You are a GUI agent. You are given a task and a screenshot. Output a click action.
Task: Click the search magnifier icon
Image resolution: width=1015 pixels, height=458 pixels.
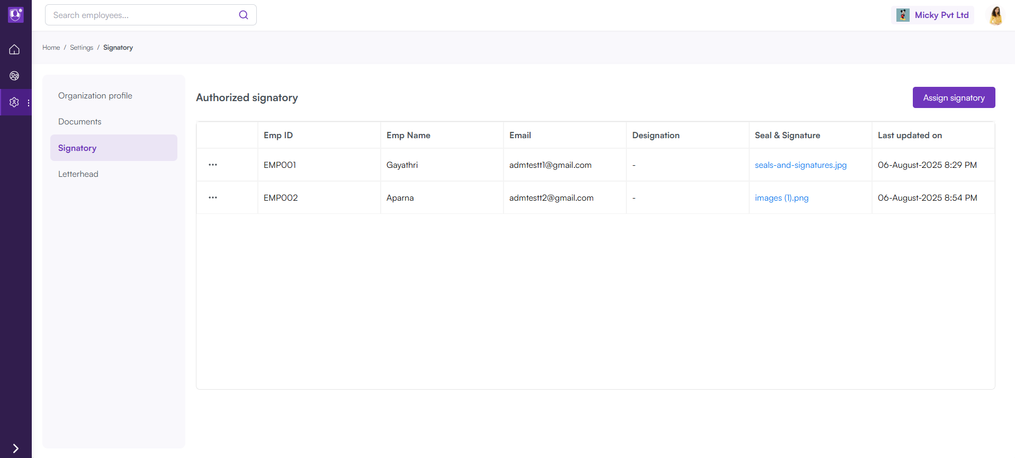tap(244, 15)
